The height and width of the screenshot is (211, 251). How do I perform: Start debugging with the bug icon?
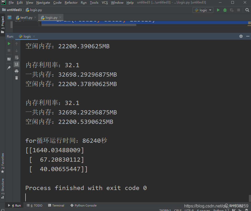tap(225, 10)
